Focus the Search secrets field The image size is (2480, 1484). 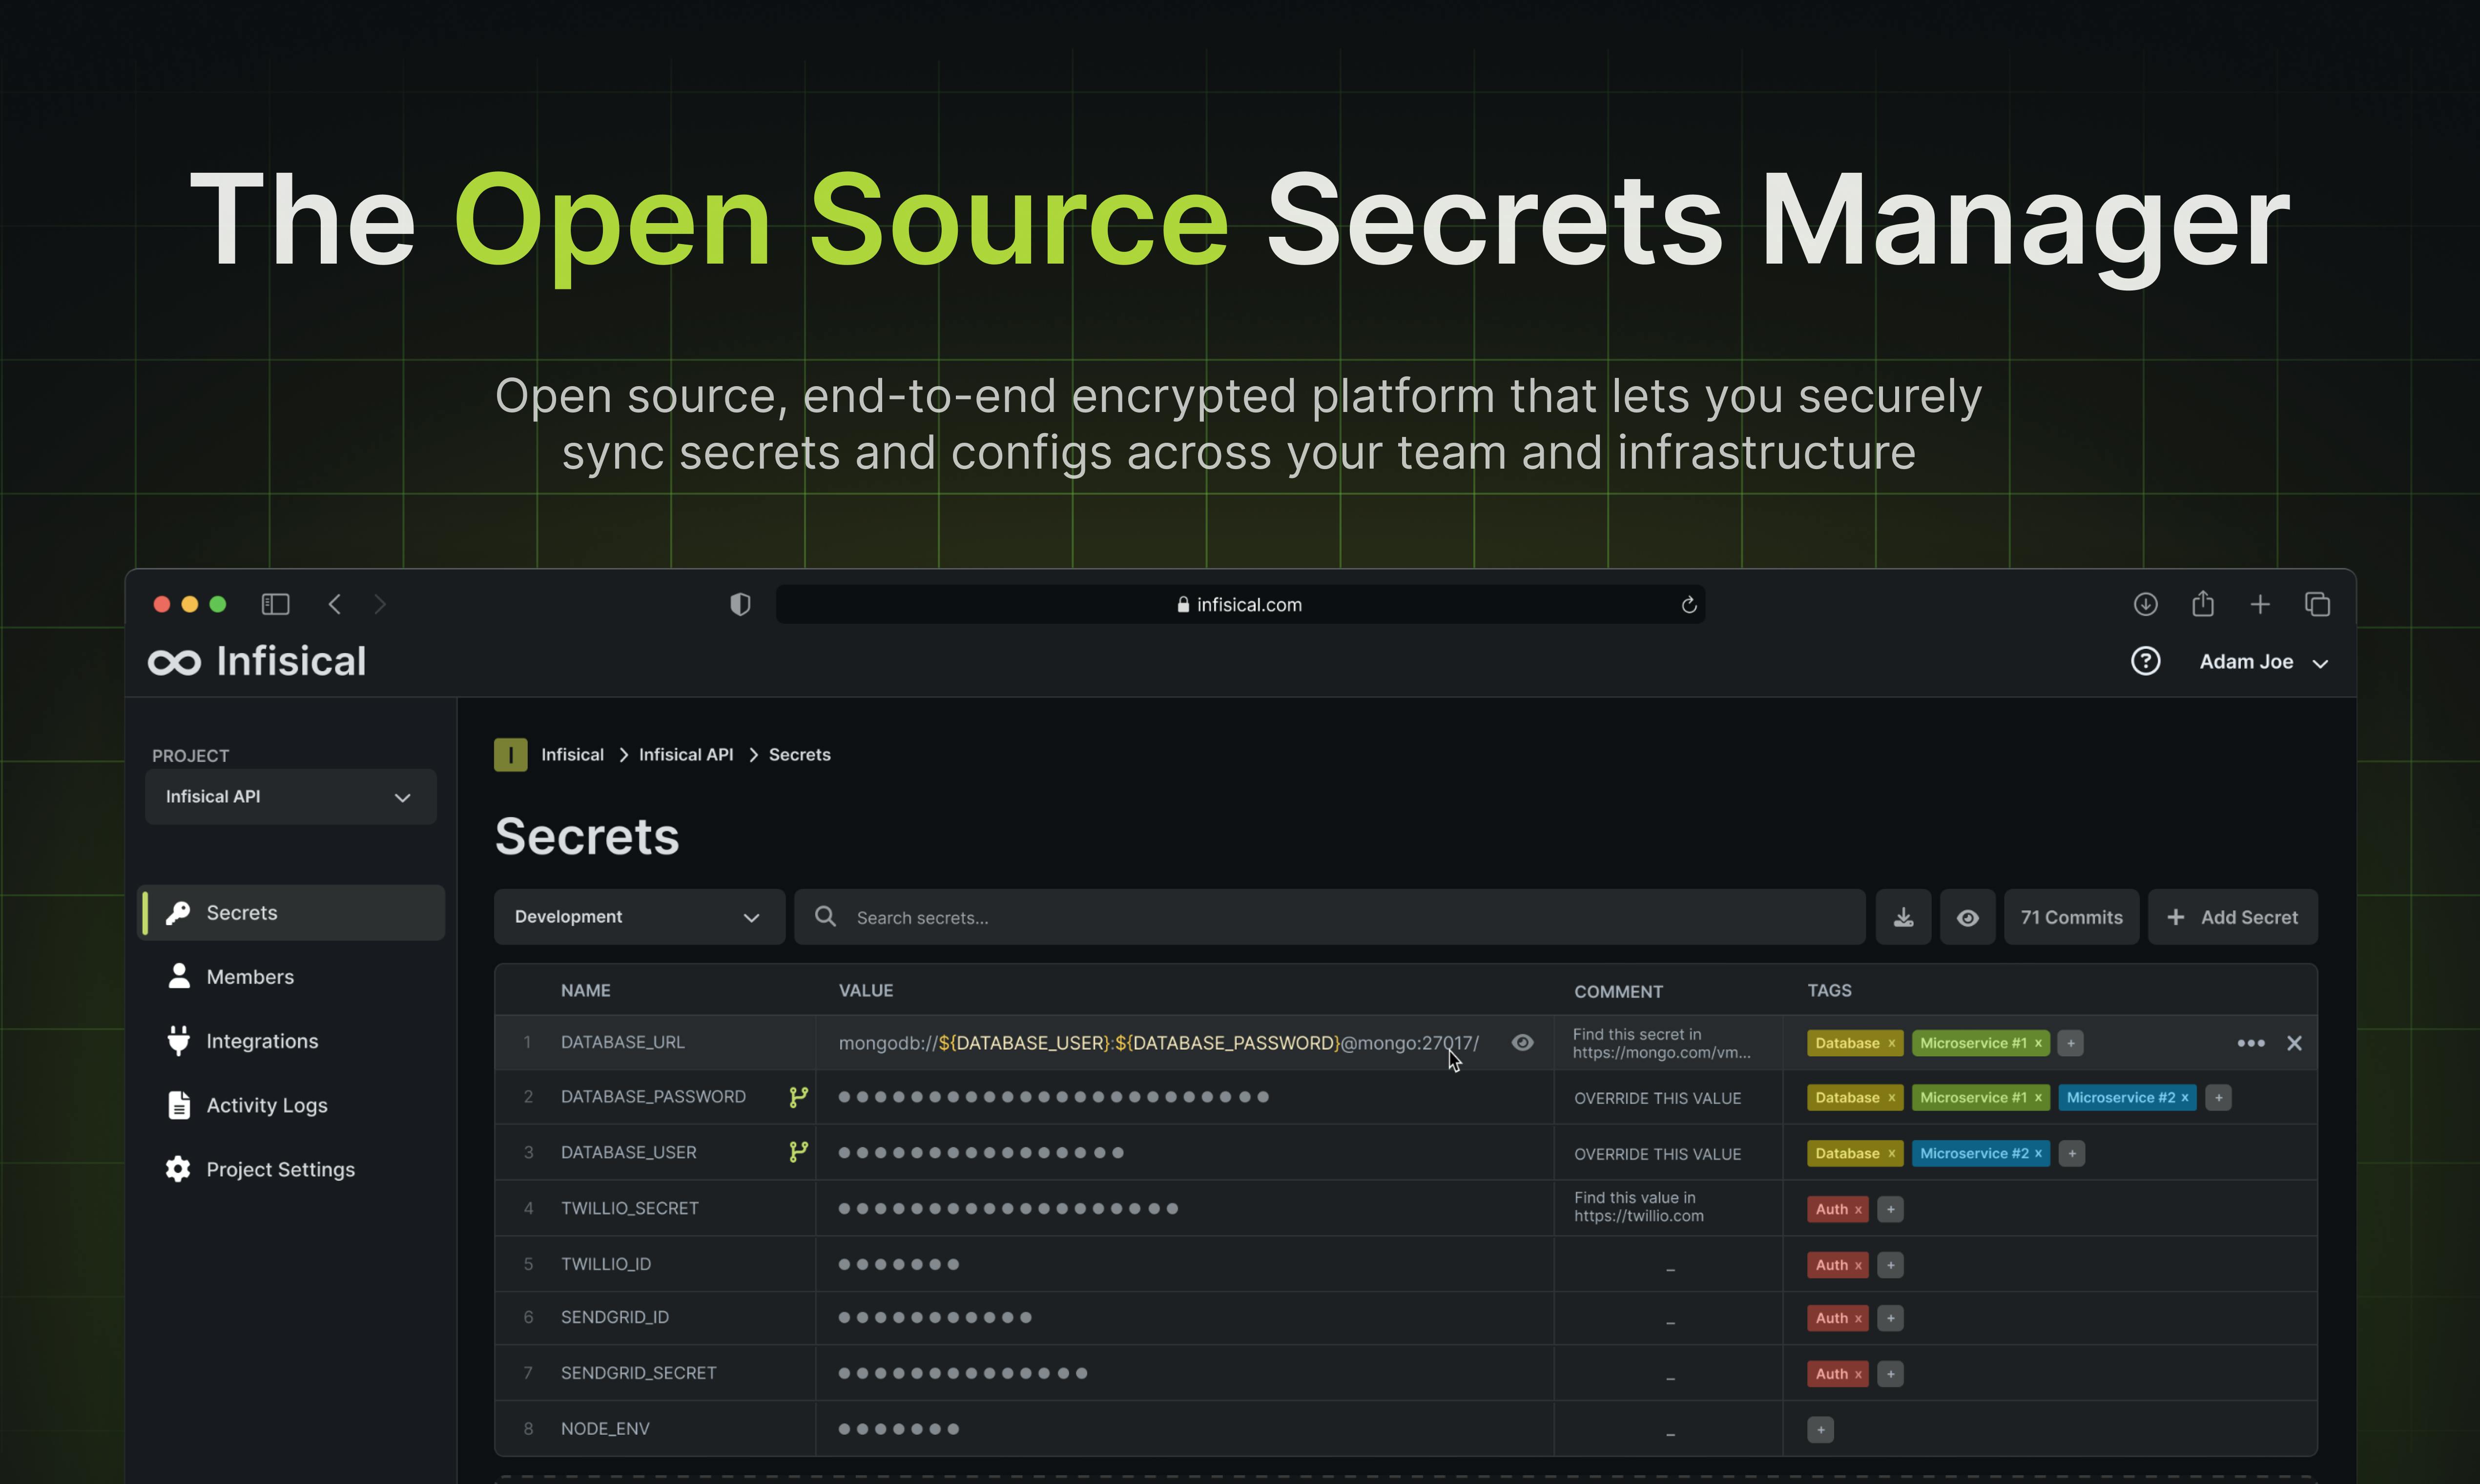(1329, 917)
